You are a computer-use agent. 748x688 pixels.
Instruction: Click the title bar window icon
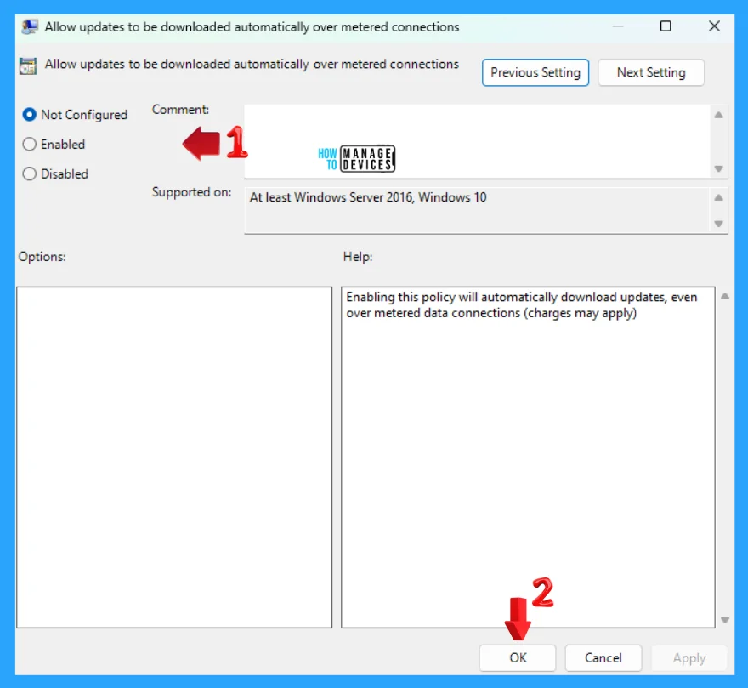point(30,26)
